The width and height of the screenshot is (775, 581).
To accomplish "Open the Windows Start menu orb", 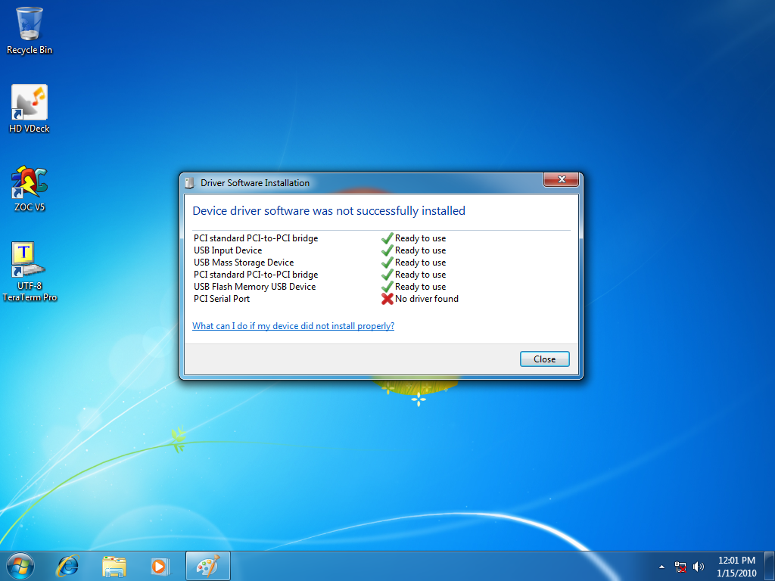I will (x=20, y=566).
